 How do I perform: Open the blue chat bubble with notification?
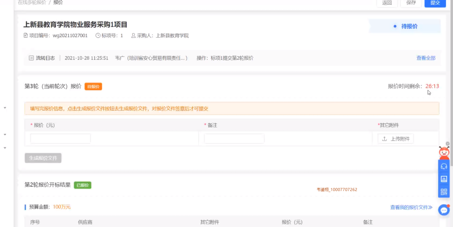click(444, 210)
